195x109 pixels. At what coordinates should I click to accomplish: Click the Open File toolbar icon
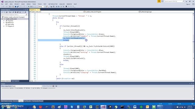tap(13, 7)
